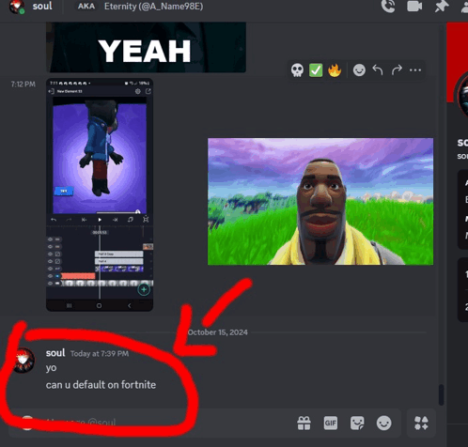Screen dimensions: 468x447
Task: Start a video call
Action: 414,7
